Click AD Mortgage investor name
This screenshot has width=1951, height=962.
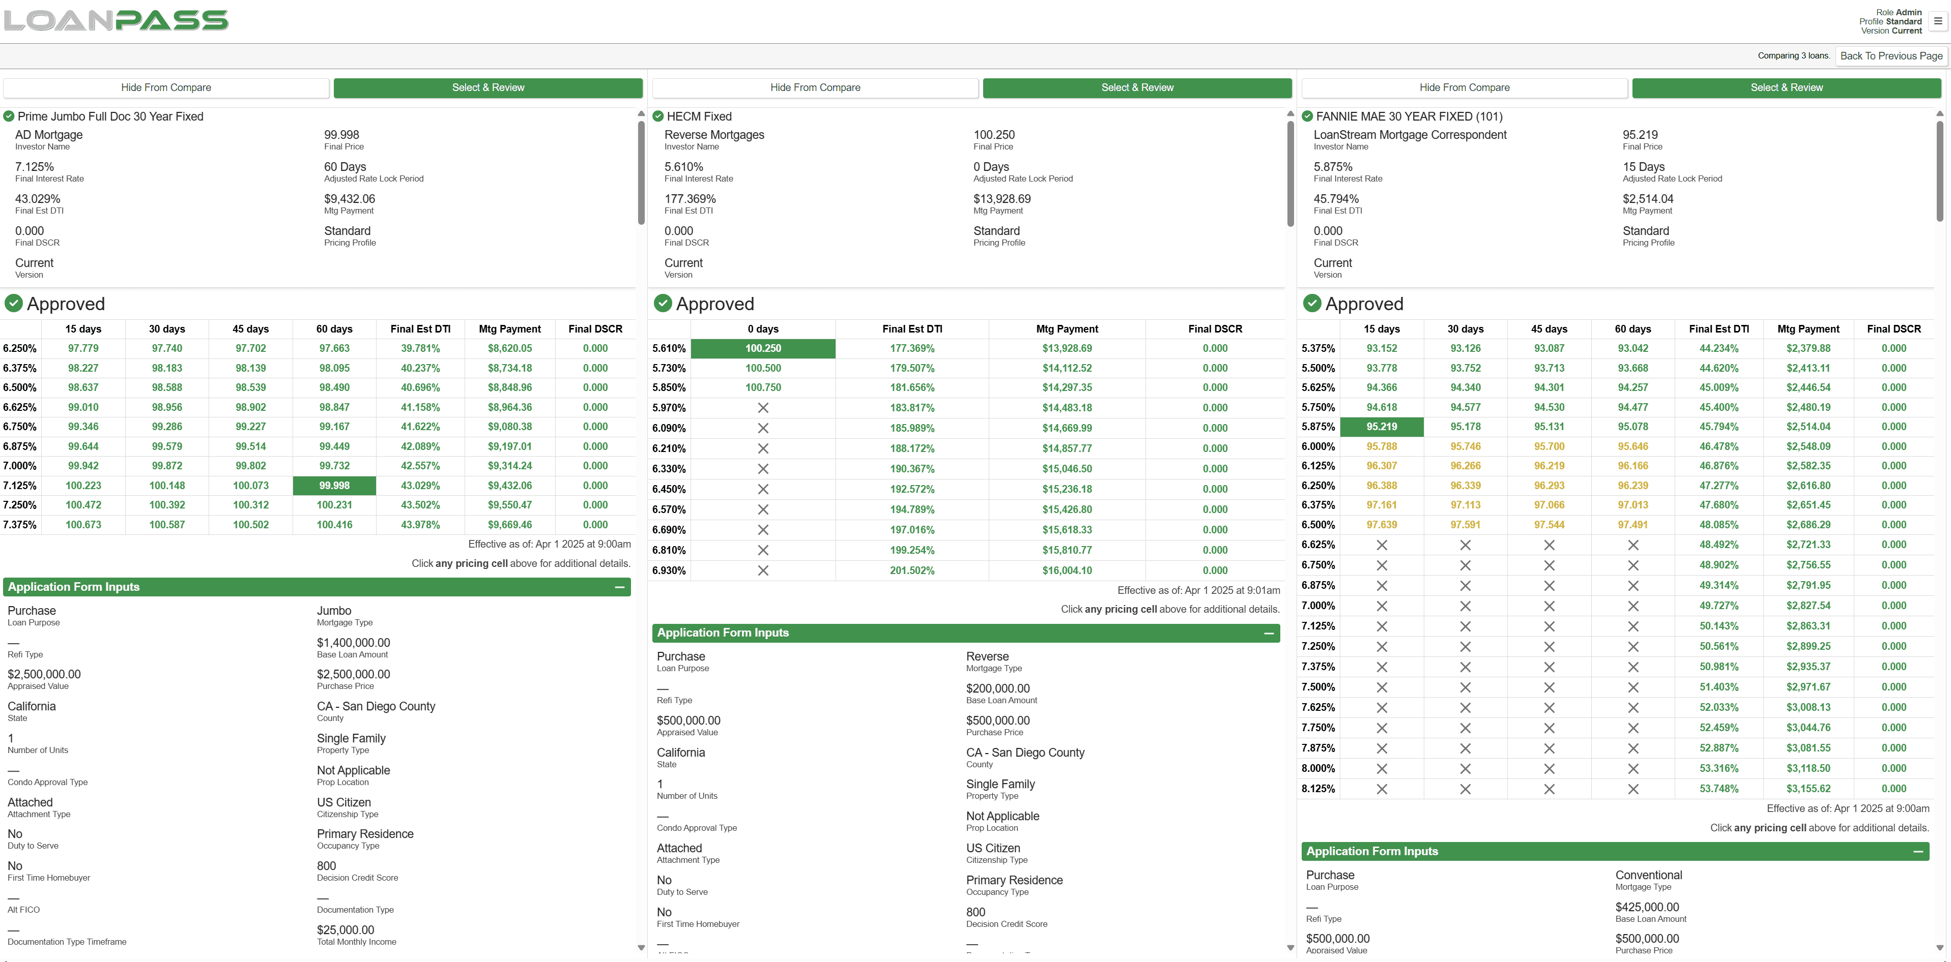(48, 135)
